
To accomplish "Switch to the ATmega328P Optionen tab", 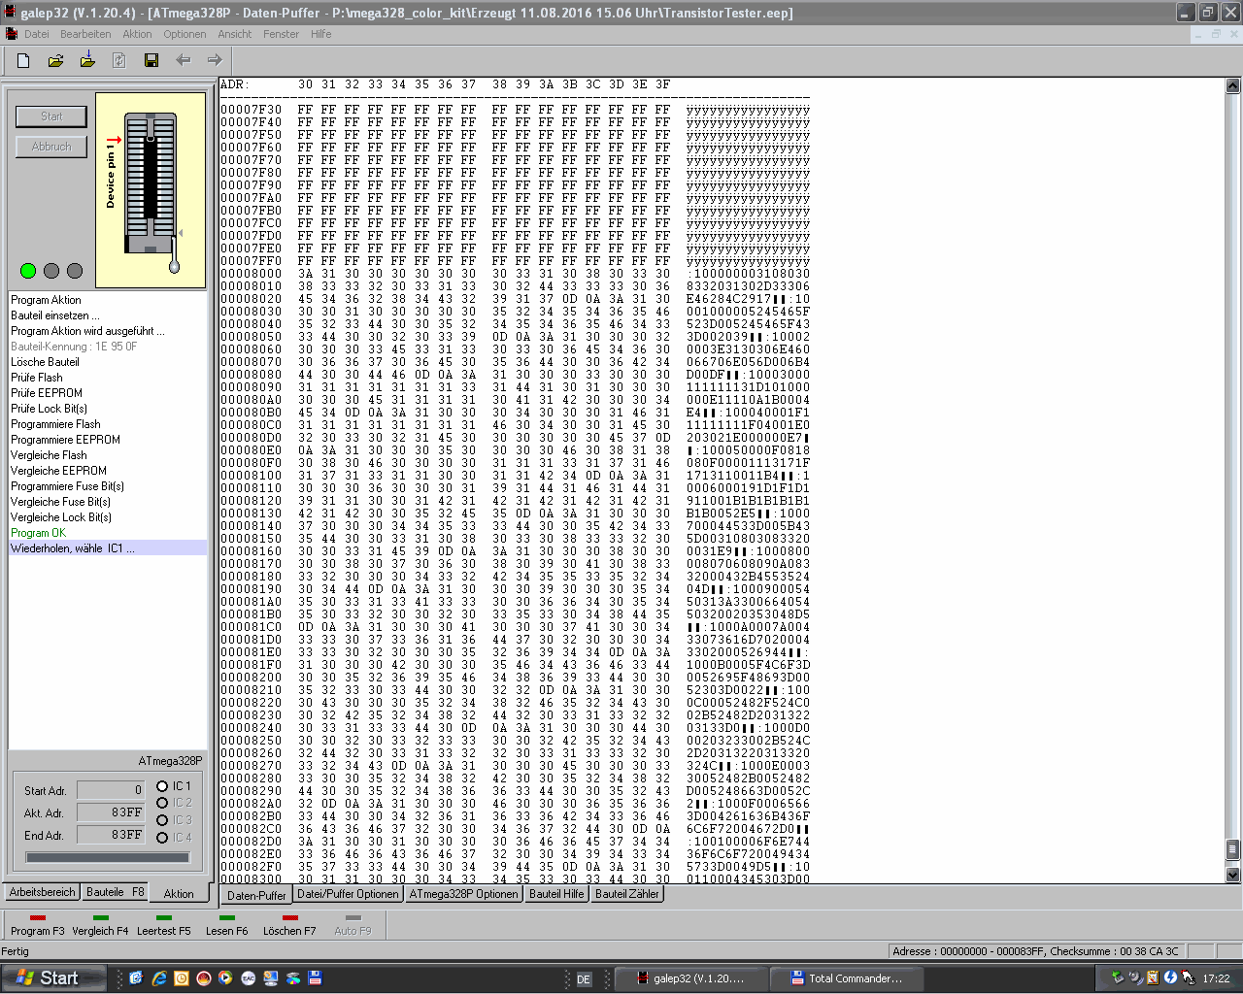I will click(x=463, y=894).
